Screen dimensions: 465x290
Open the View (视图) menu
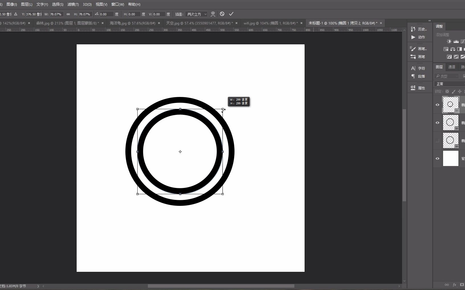tap(101, 4)
